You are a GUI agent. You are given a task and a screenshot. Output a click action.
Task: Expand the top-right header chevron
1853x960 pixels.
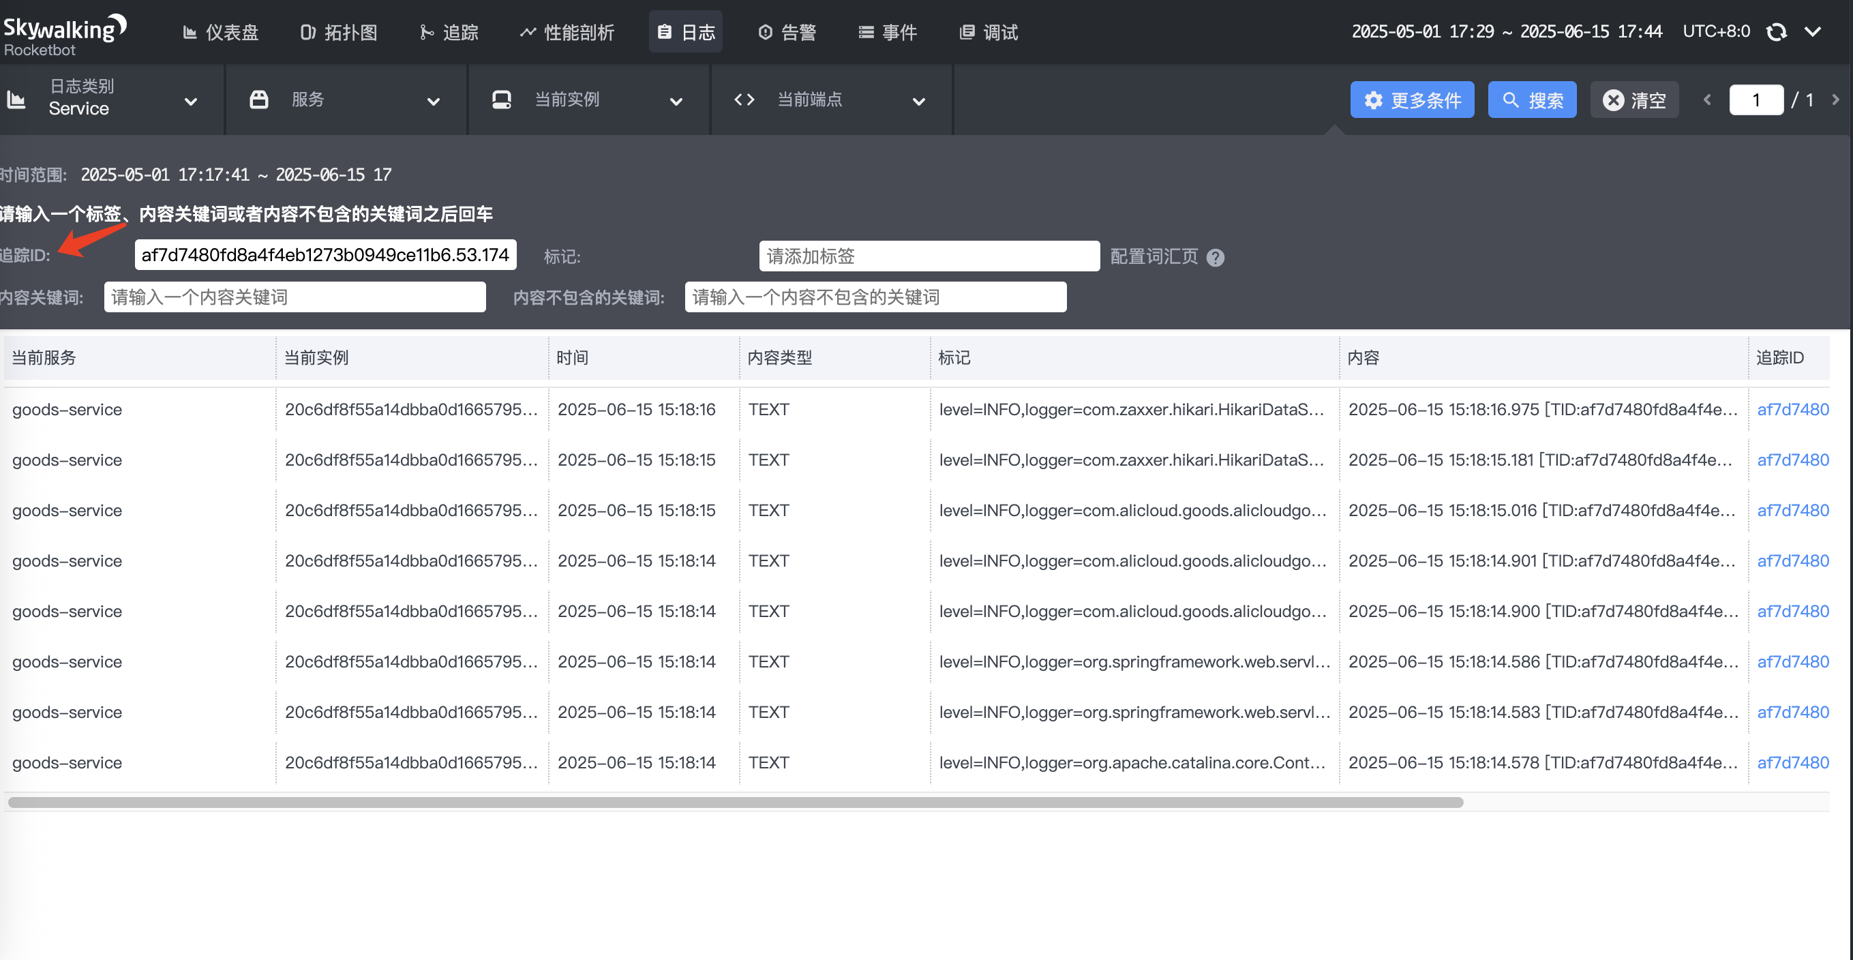pyautogui.click(x=1813, y=31)
